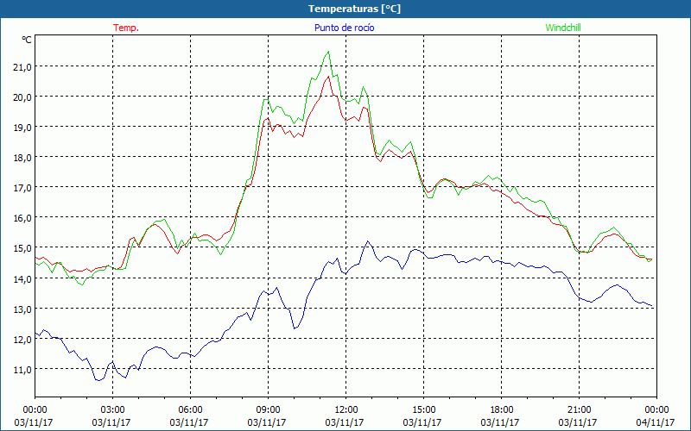The height and width of the screenshot is (431, 691).
Task: Click the 21,0 y-axis value
Action: [x=23, y=67]
